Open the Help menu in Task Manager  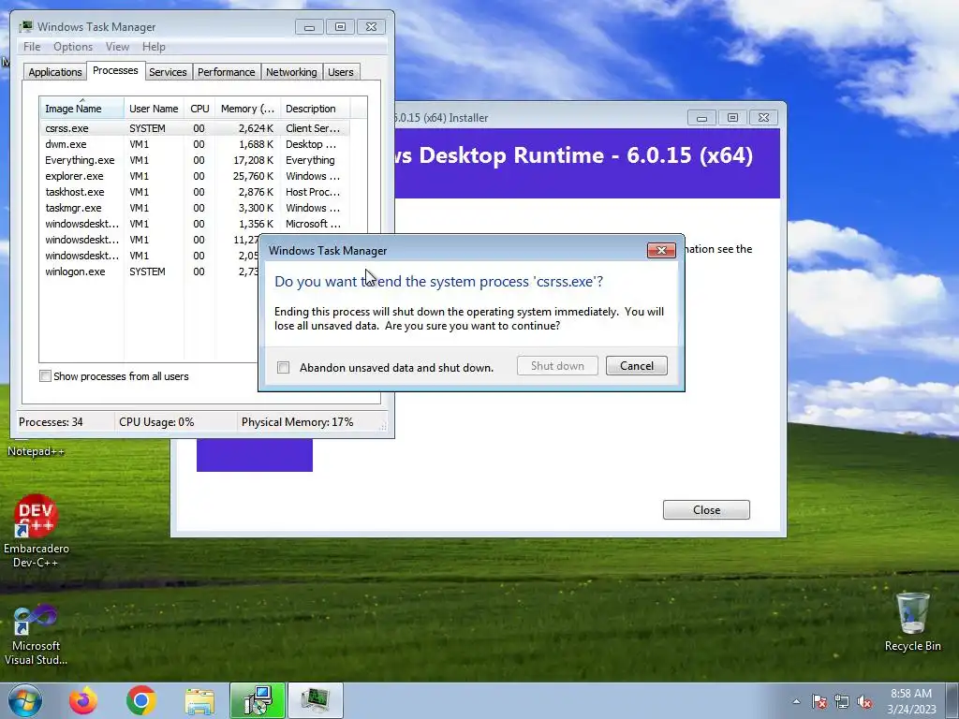[x=154, y=47]
